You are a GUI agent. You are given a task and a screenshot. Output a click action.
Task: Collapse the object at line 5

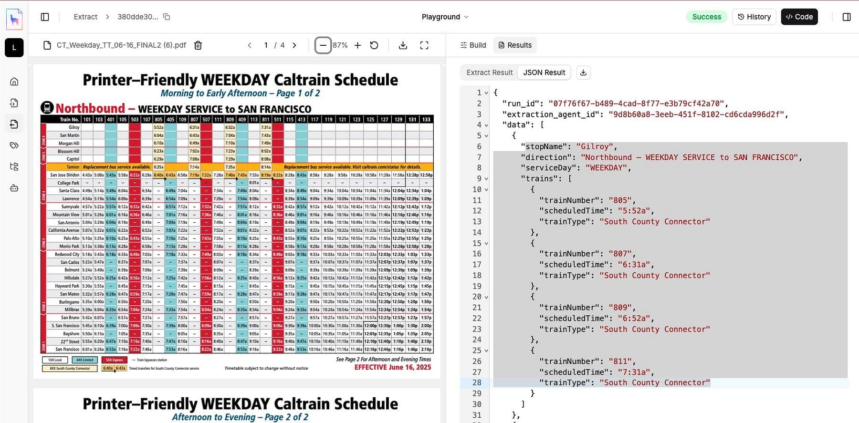click(x=486, y=136)
